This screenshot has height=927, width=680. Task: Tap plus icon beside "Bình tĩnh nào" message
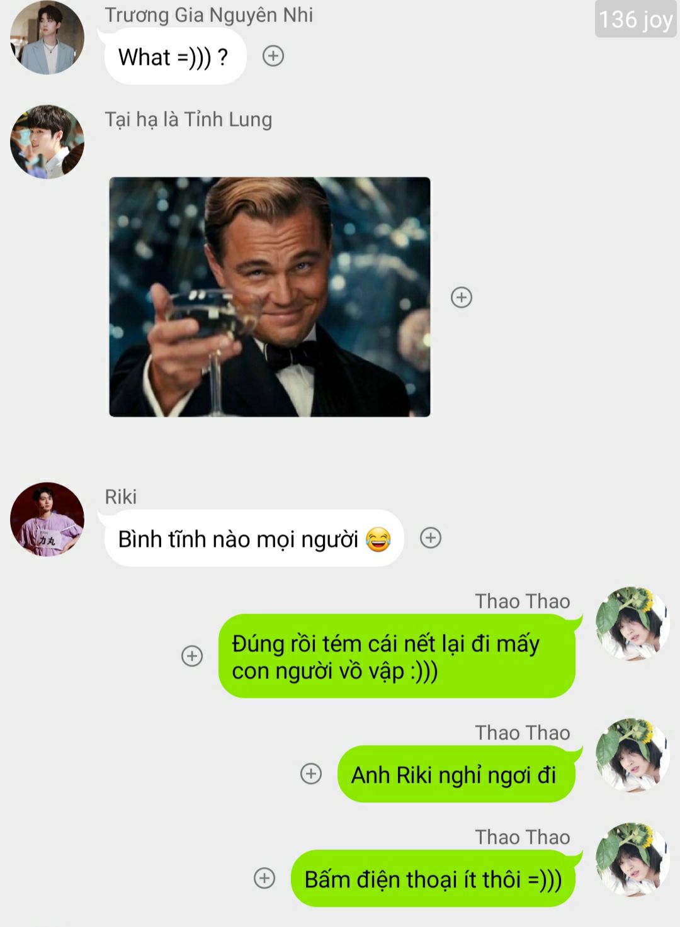431,538
